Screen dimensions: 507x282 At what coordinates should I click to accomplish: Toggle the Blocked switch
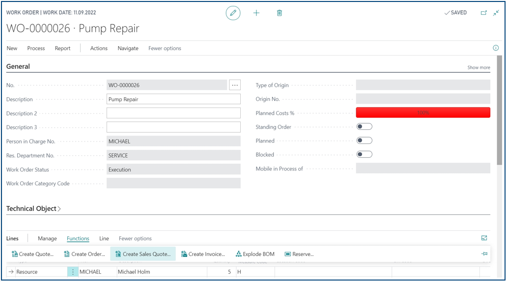[365, 155]
